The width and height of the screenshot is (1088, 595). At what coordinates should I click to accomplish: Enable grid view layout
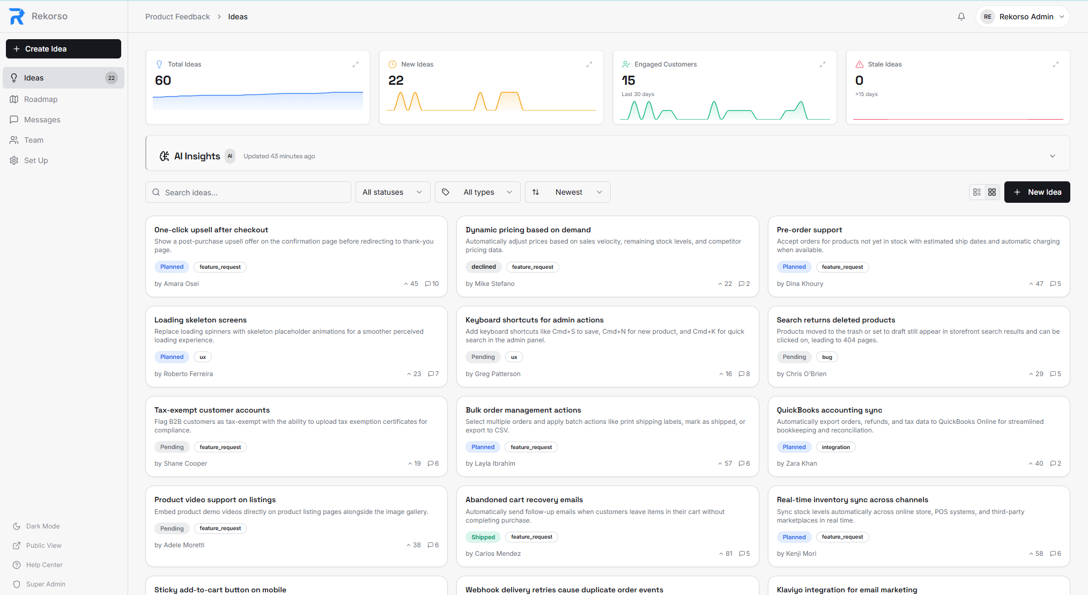(x=992, y=192)
